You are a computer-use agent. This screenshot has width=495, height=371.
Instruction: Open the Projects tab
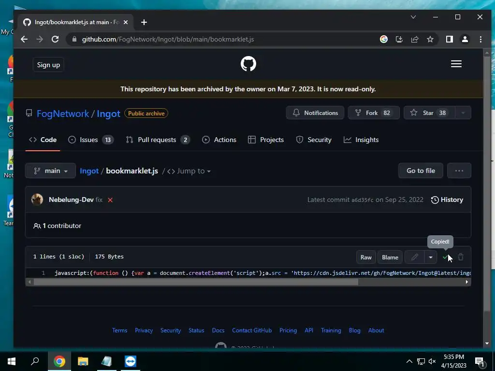coord(266,140)
